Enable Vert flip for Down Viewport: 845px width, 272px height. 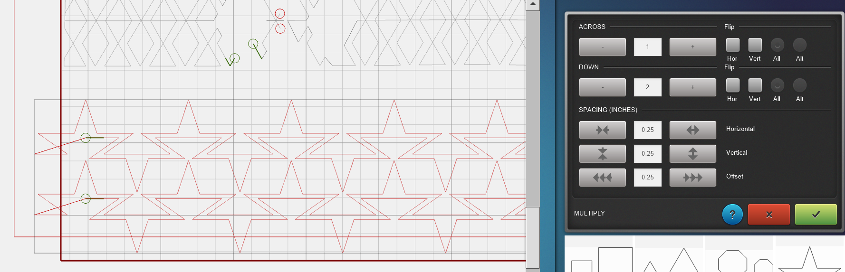[x=755, y=85]
